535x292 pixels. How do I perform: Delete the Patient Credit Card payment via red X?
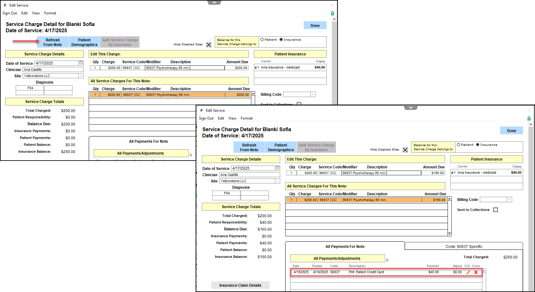pos(476,272)
